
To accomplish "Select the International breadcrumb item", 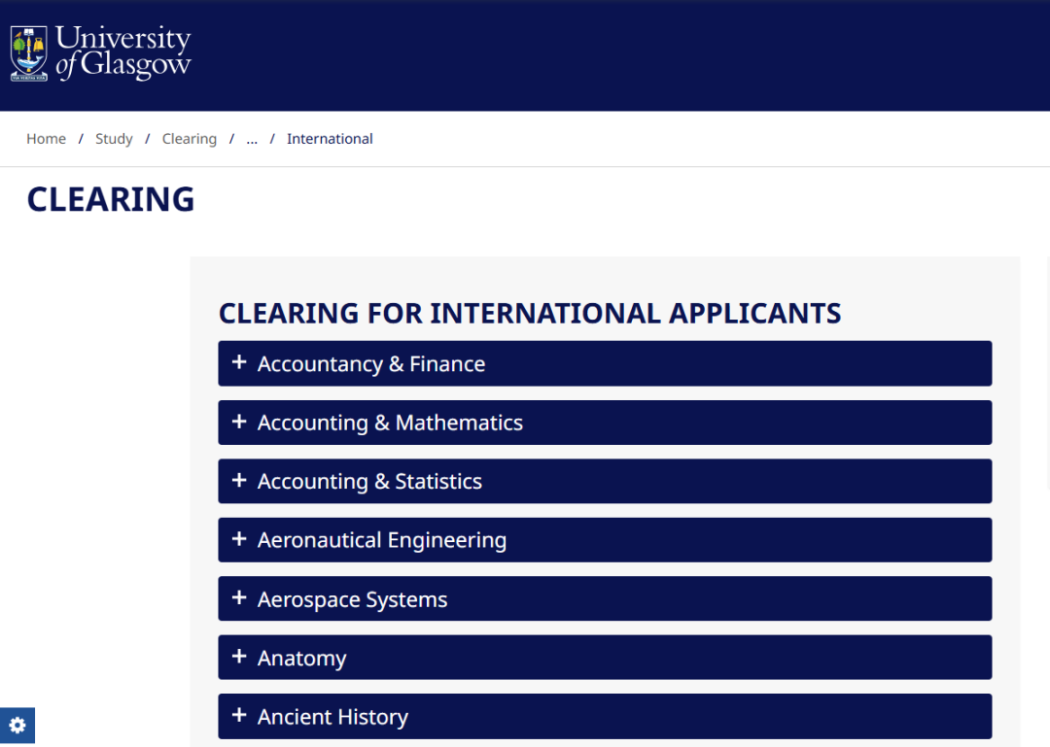I will tap(331, 139).
